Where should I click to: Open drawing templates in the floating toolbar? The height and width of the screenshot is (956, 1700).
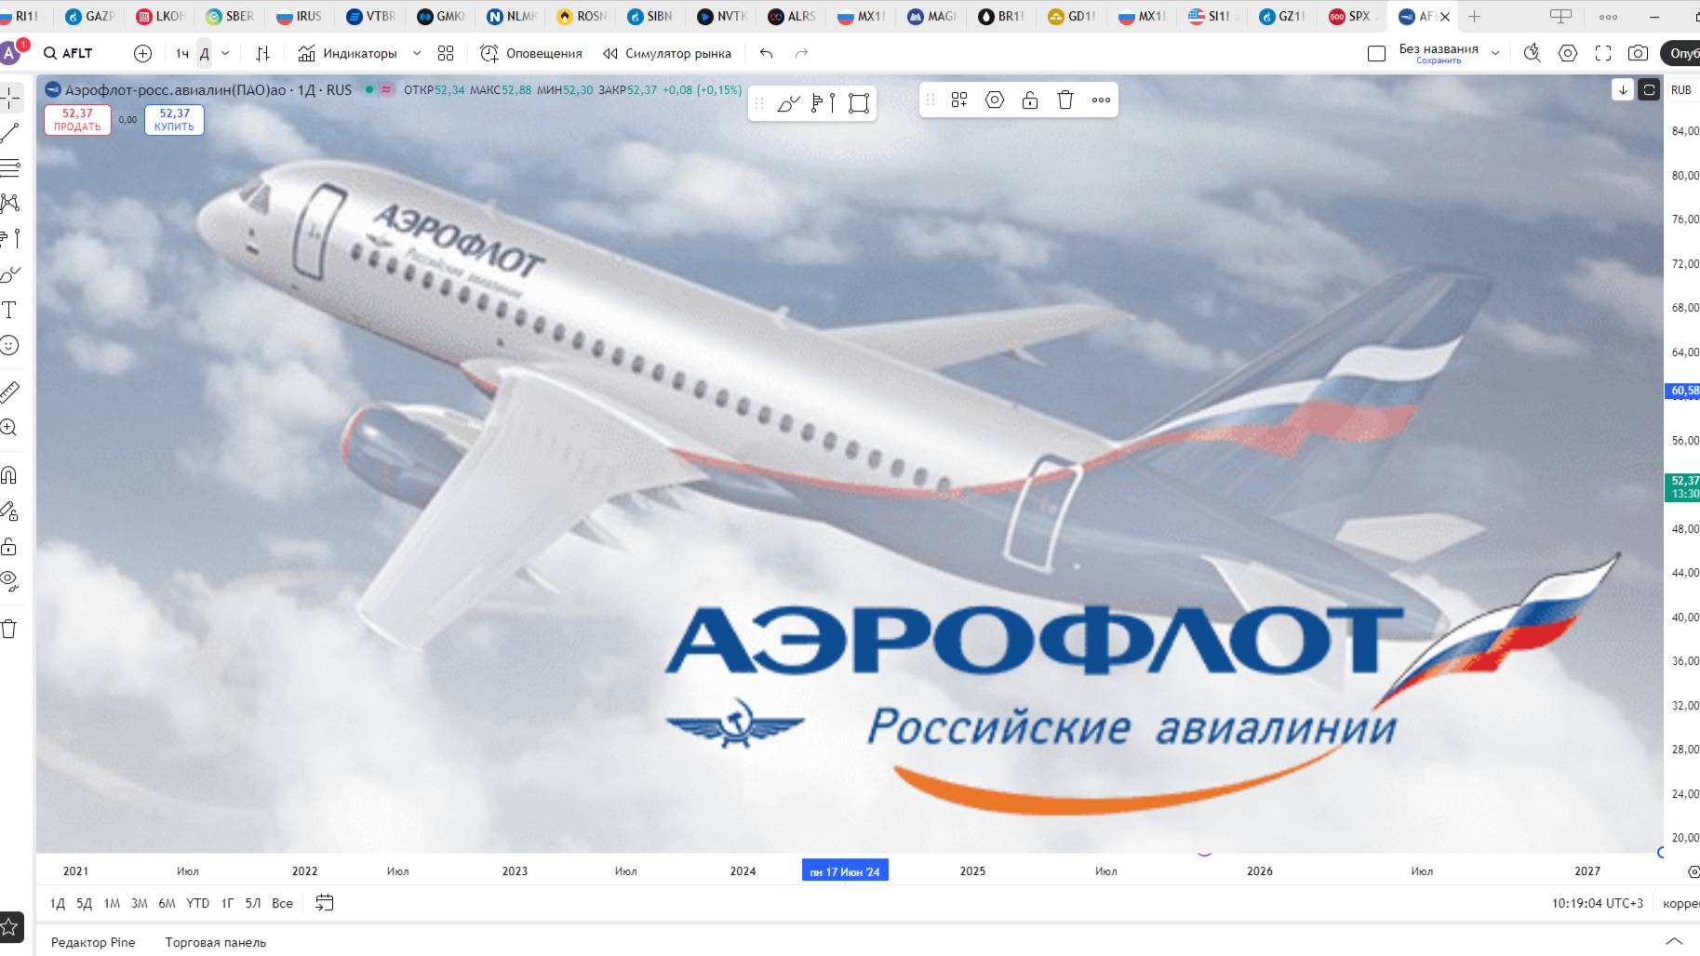(x=959, y=100)
